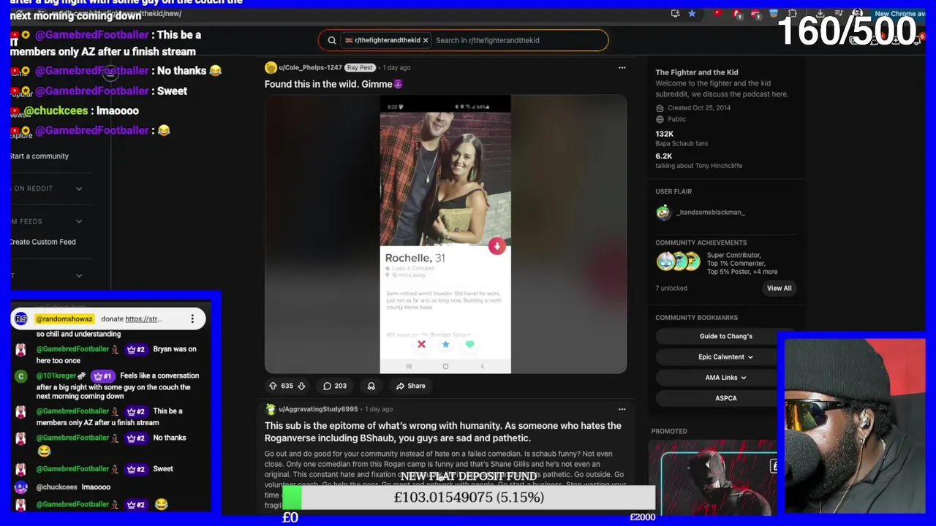Click the Reddit notification bell with 6 badge
Viewport: 936px width, 526px height.
[919, 40]
